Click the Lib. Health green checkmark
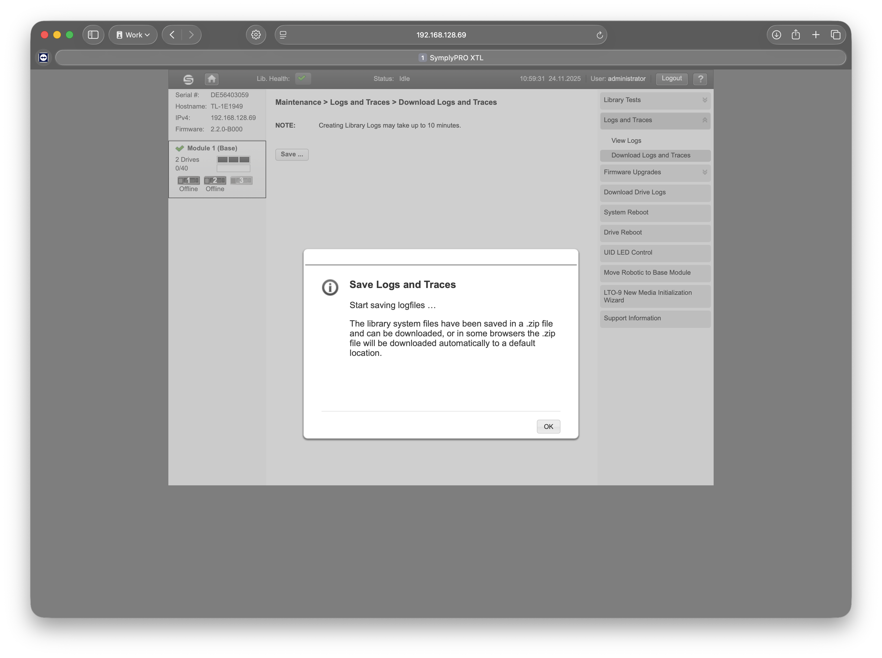 coord(302,78)
